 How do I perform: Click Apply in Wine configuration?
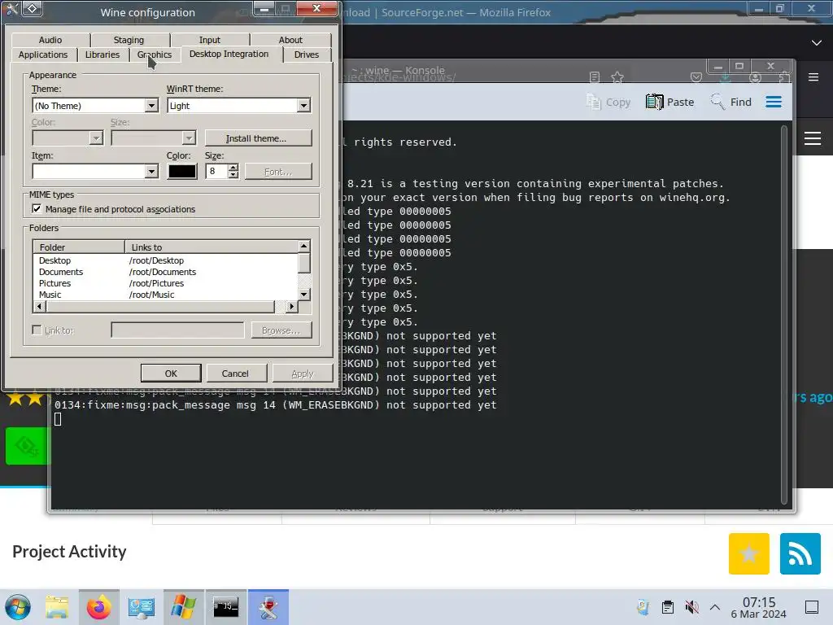click(x=303, y=373)
